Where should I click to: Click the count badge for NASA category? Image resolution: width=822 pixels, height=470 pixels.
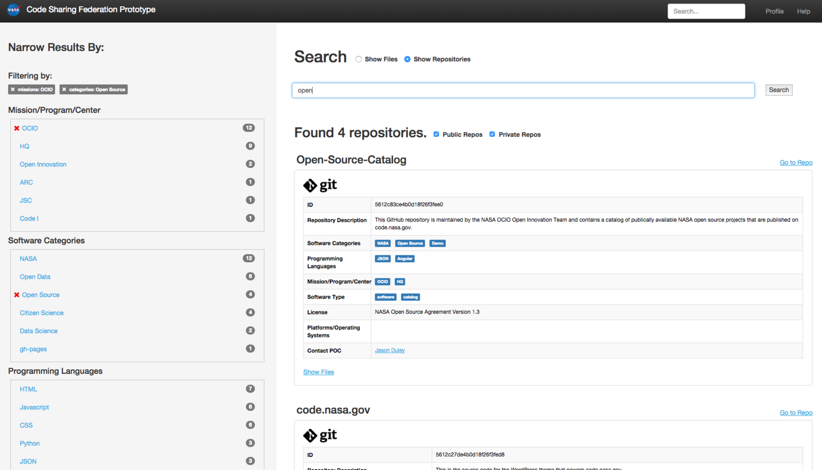pos(249,258)
